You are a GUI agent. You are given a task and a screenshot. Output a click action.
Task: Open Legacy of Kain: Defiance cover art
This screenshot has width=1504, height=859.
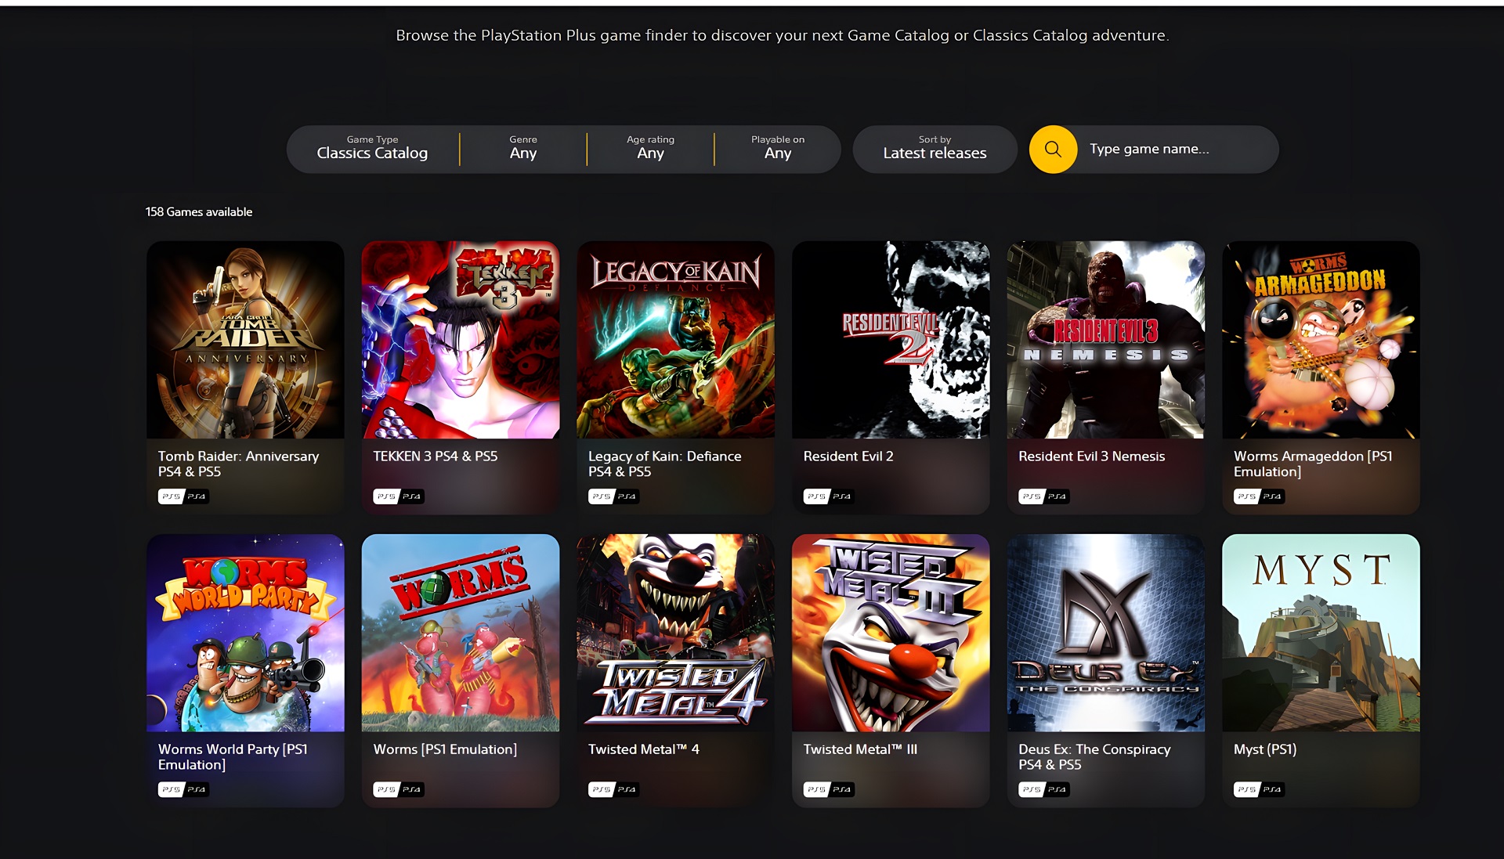point(675,340)
